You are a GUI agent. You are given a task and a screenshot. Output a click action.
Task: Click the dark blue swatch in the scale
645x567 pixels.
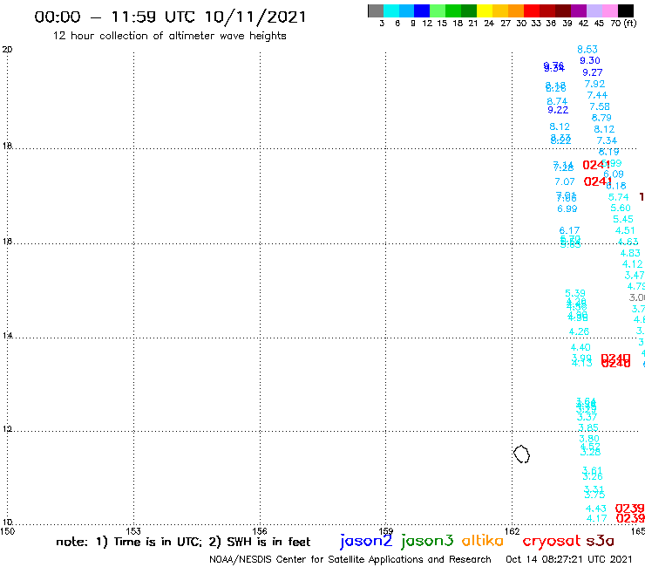422,10
